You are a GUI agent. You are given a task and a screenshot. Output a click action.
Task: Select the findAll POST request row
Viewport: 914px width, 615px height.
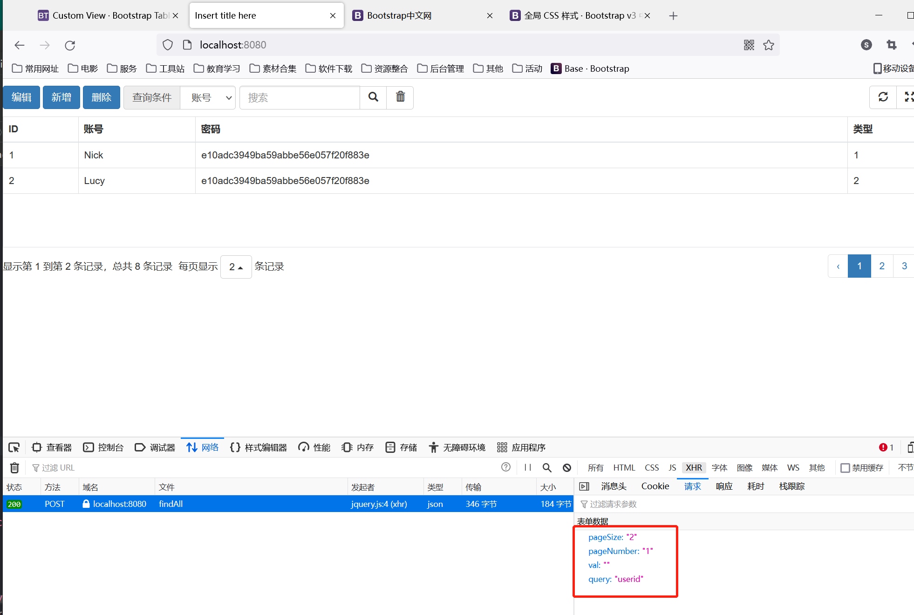click(x=288, y=504)
